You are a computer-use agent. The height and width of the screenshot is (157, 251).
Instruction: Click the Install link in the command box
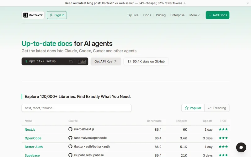82,62
